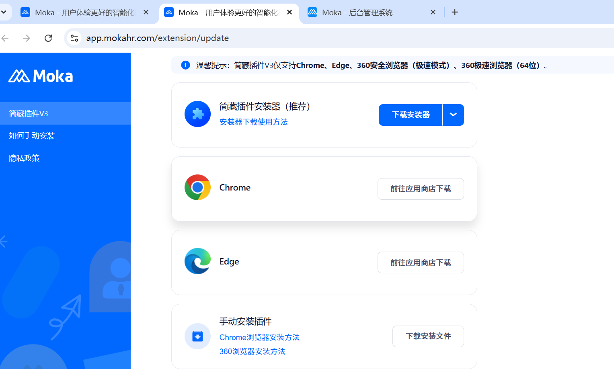
Task: Click the Moka logo in sidebar
Action: [x=41, y=76]
